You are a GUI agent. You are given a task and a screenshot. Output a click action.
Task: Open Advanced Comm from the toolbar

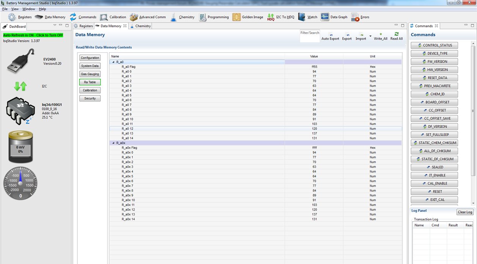pos(147,17)
